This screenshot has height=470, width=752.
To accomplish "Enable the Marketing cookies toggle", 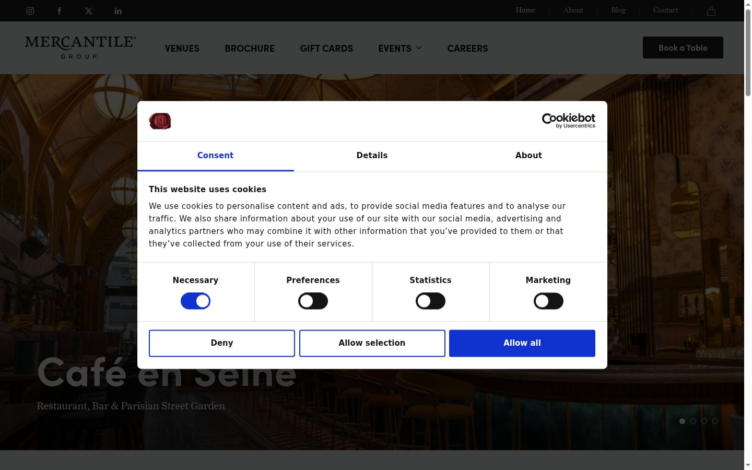I will (x=548, y=301).
